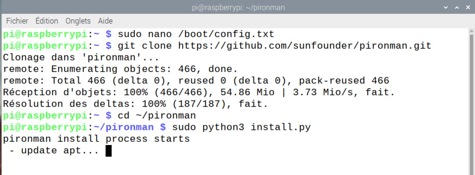Click the blue ~/pironman prompt path
This screenshot has height=175, width=475.
pyautogui.click(x=123, y=128)
